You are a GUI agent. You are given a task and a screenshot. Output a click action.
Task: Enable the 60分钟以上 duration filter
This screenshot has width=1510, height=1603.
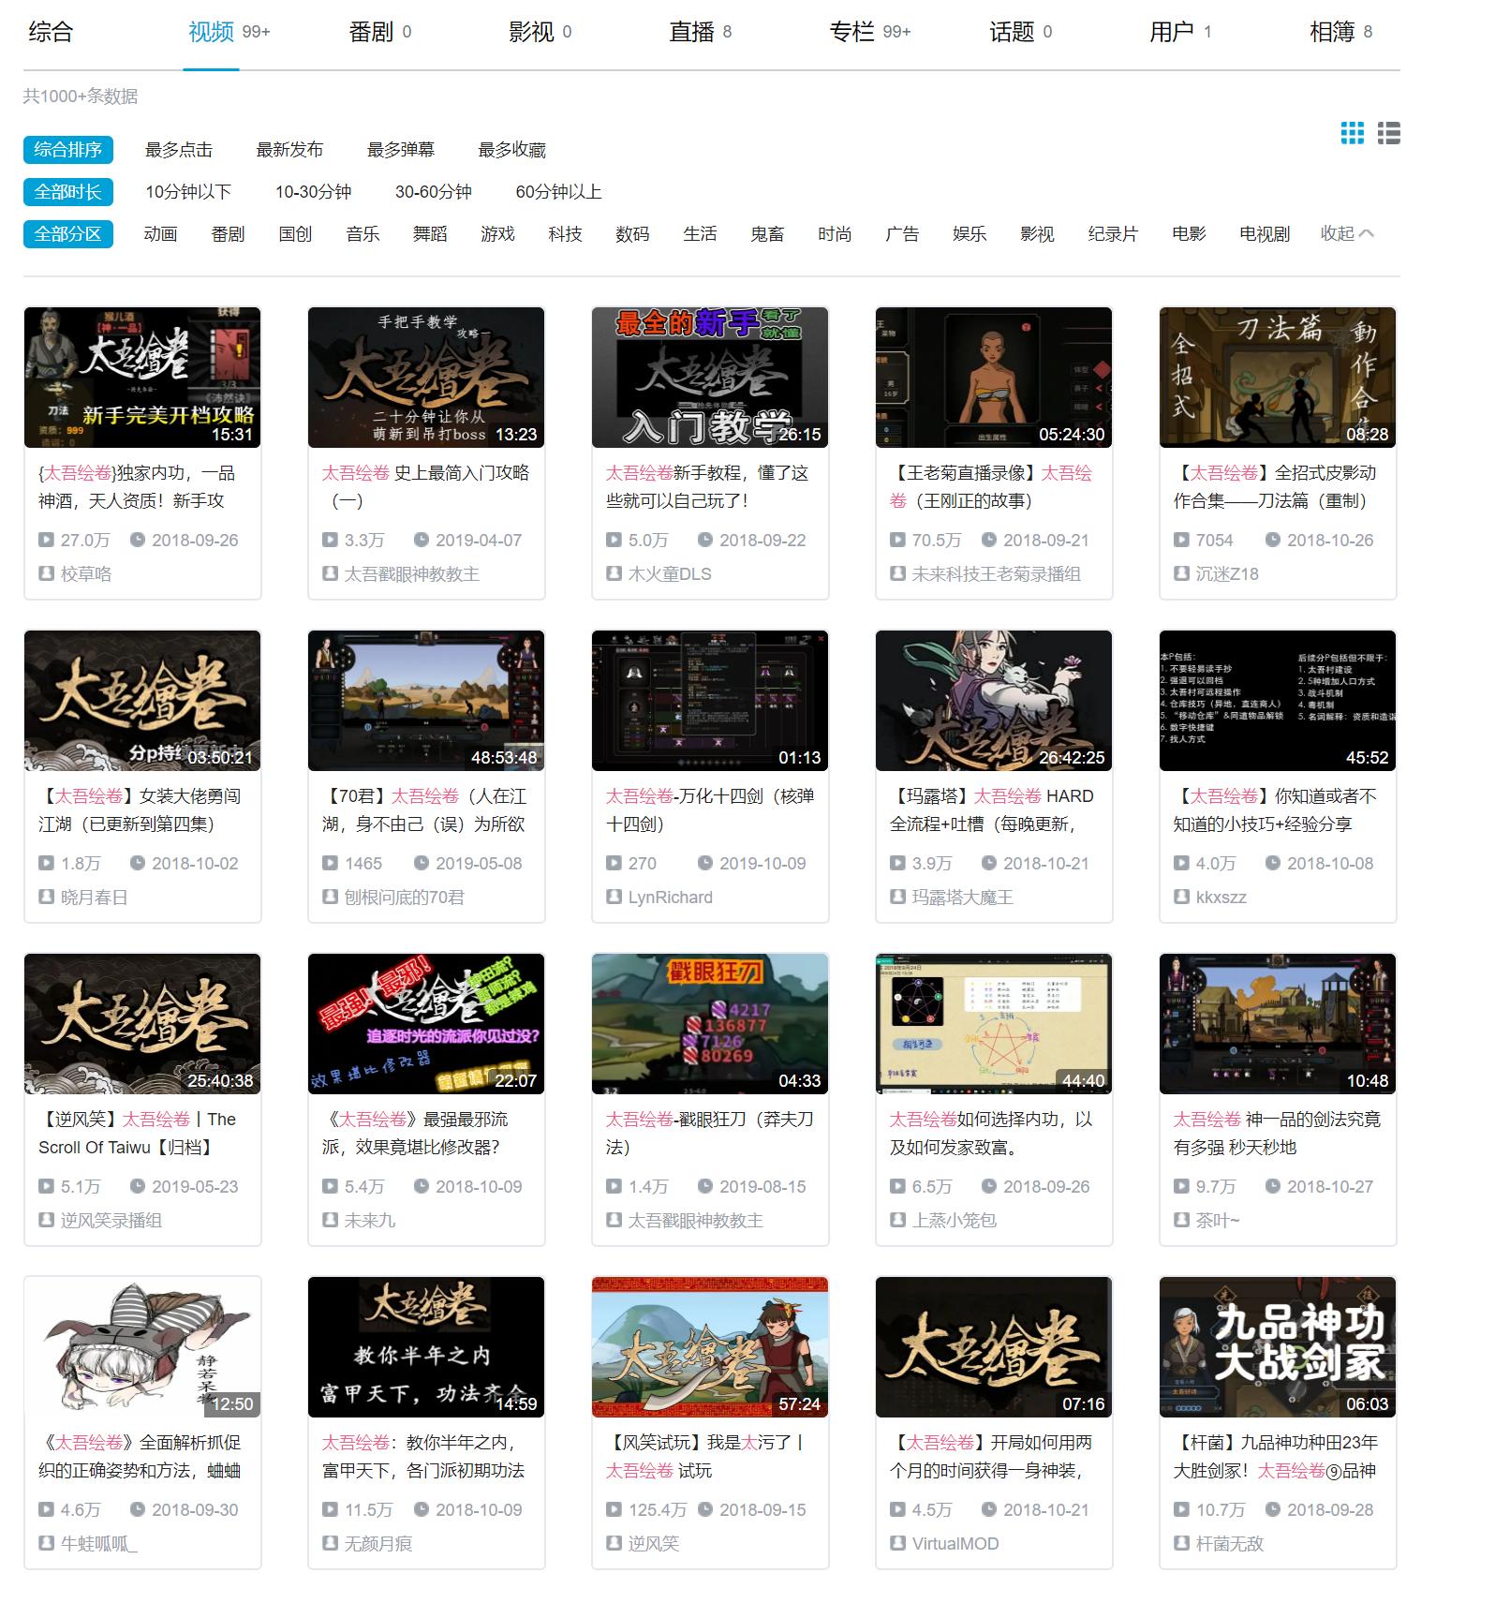[x=559, y=191]
